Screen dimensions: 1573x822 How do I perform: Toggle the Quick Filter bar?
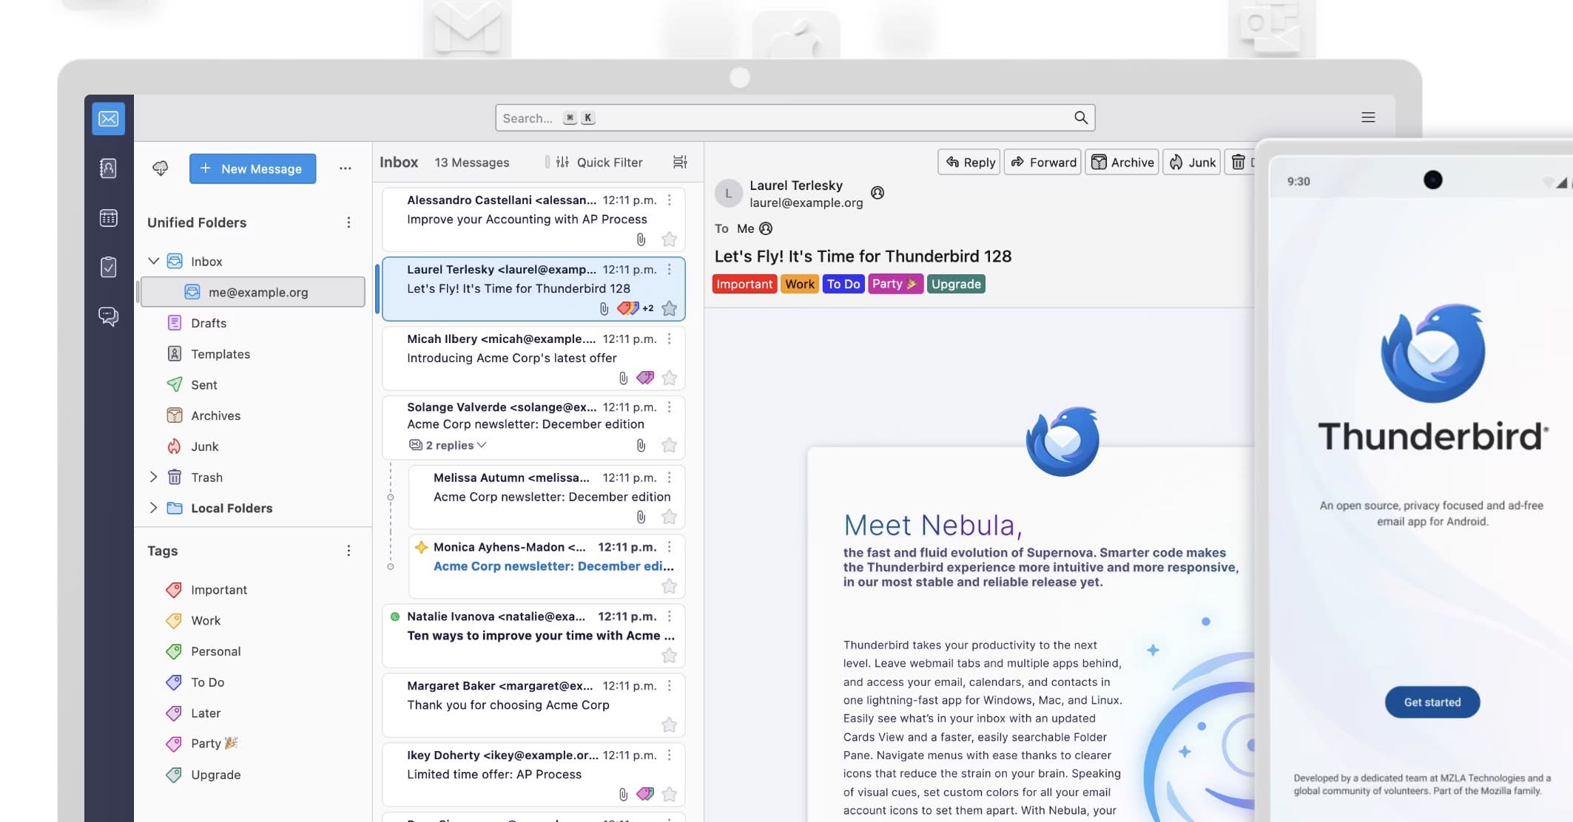tap(600, 162)
